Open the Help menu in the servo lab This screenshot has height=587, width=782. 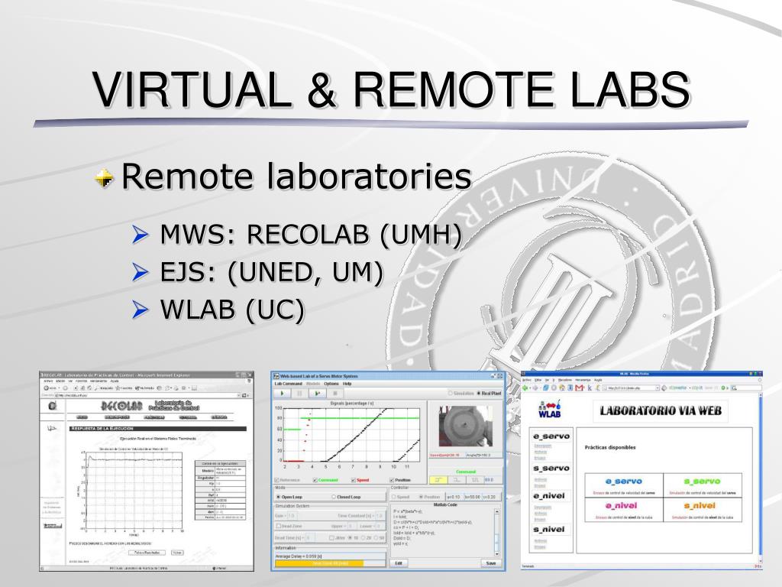point(347,384)
